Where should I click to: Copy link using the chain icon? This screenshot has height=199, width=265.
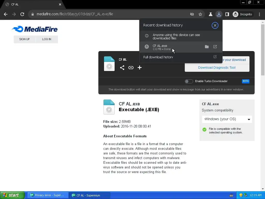pyautogui.click(x=131, y=68)
